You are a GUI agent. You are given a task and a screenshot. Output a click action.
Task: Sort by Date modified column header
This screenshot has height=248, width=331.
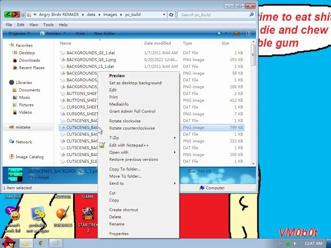(x=162, y=43)
